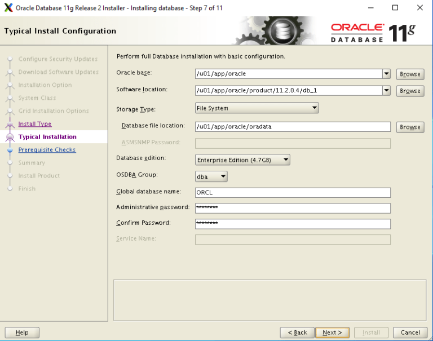Proceed with the Next button
Image resolution: width=433 pixels, height=341 pixels.
coord(333,333)
